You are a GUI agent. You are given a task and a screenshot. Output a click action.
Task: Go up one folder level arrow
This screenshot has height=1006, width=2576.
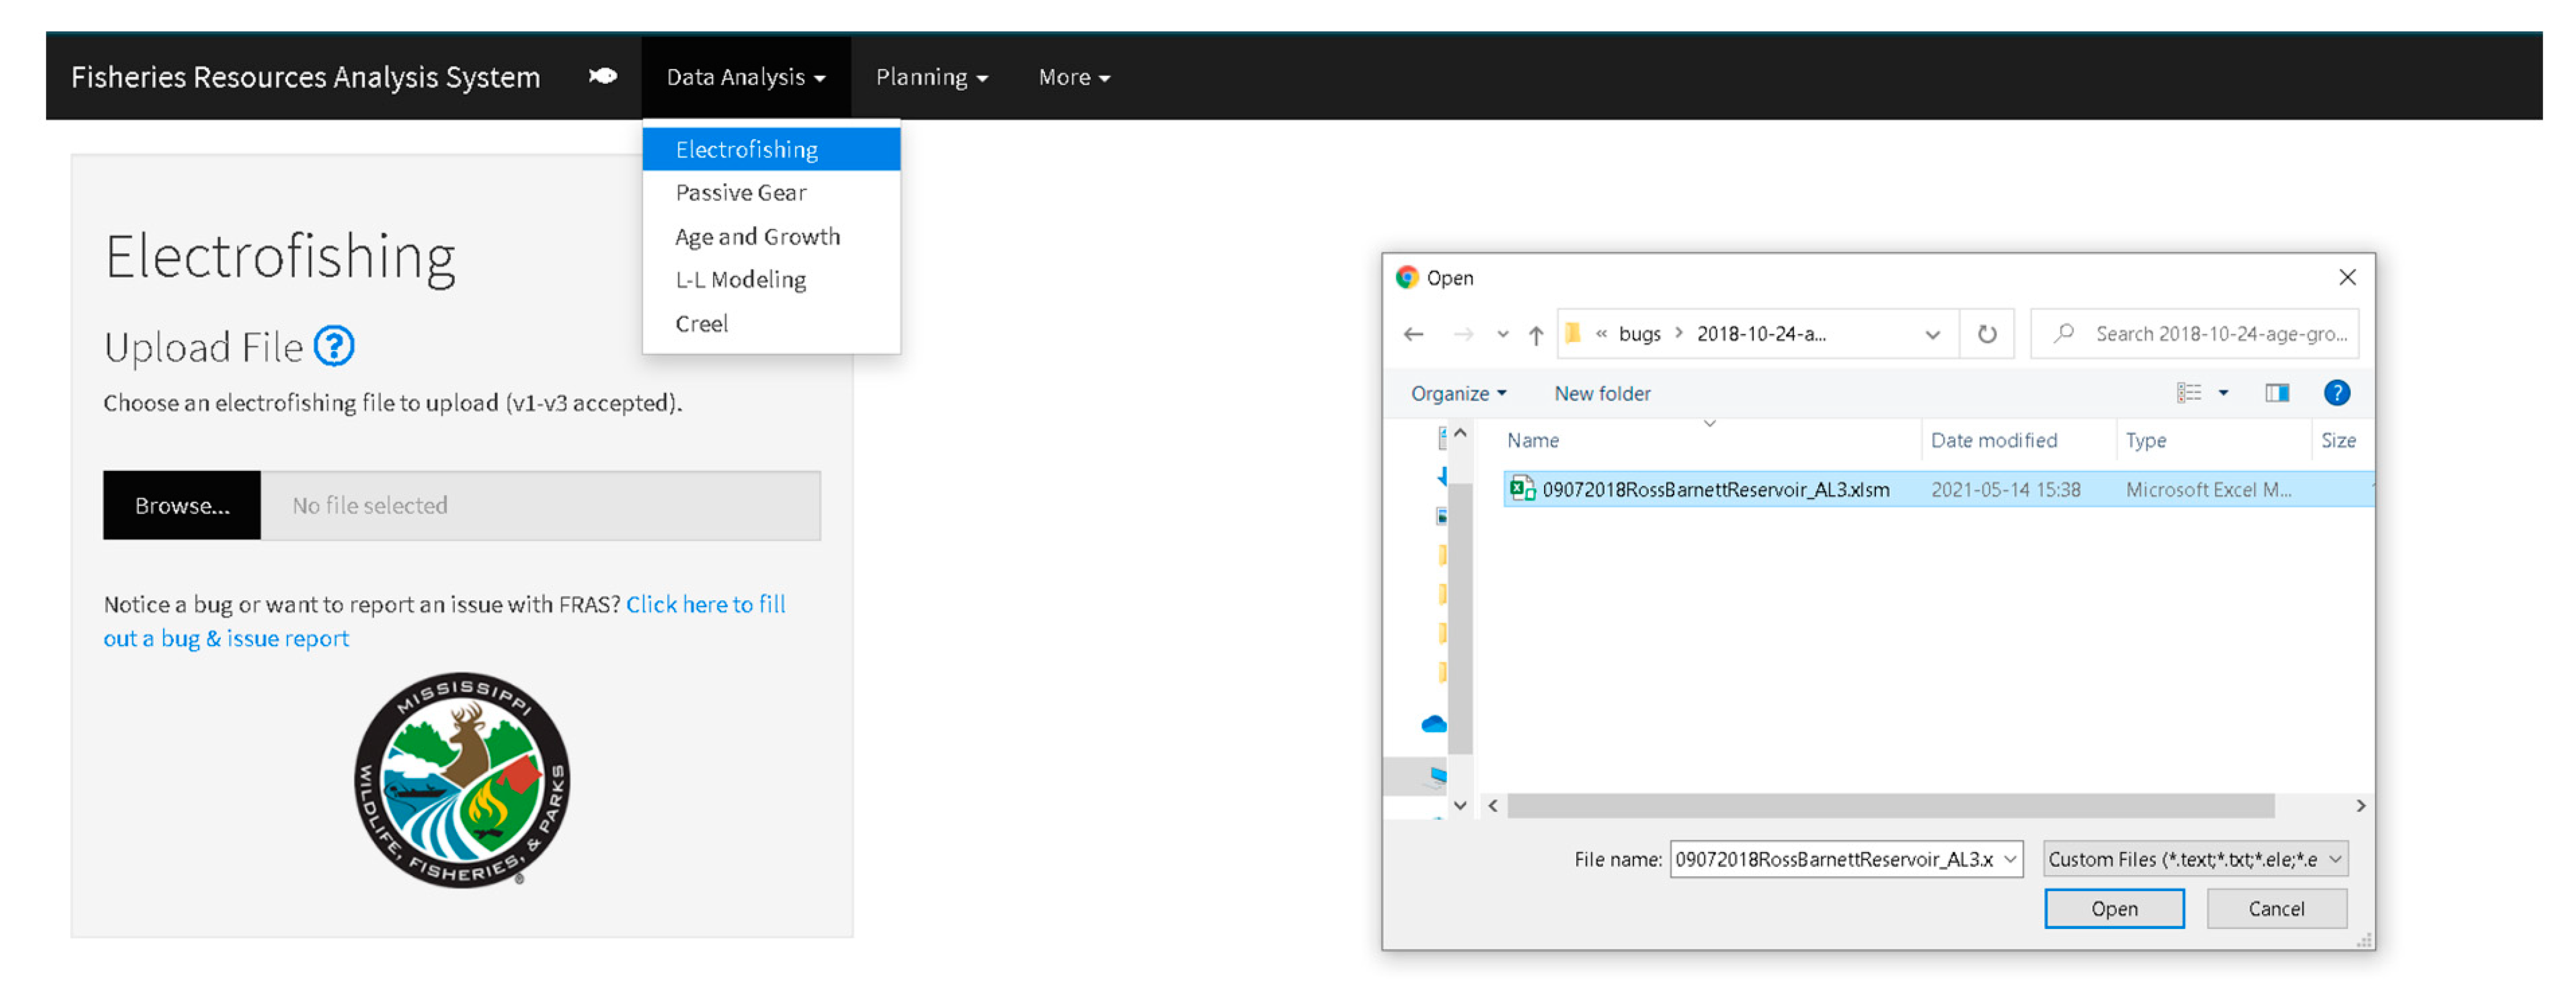1535,334
